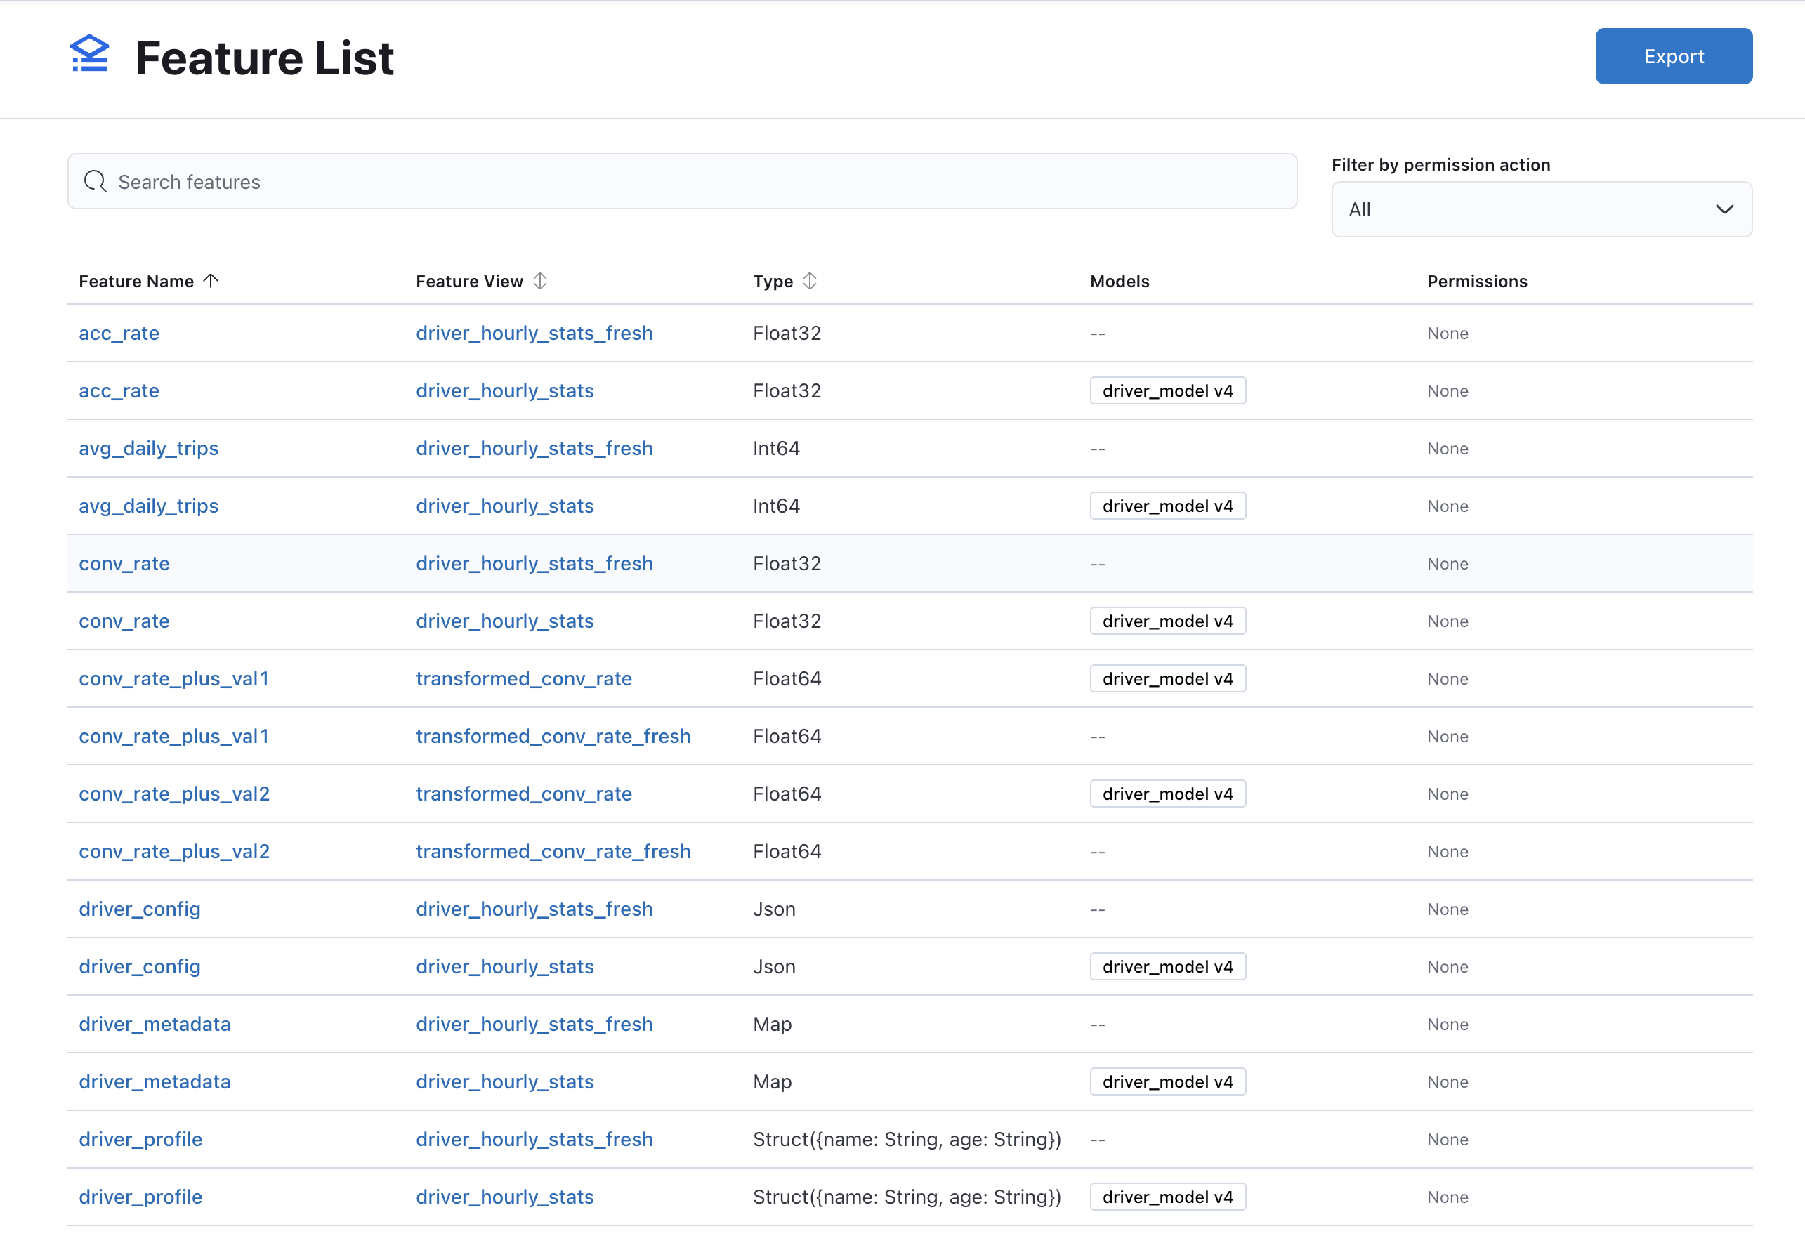Focus the Search features input
Screen dimensions: 1805x1250
682,182
